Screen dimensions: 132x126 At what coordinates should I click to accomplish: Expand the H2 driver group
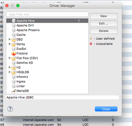[x=10, y=67]
